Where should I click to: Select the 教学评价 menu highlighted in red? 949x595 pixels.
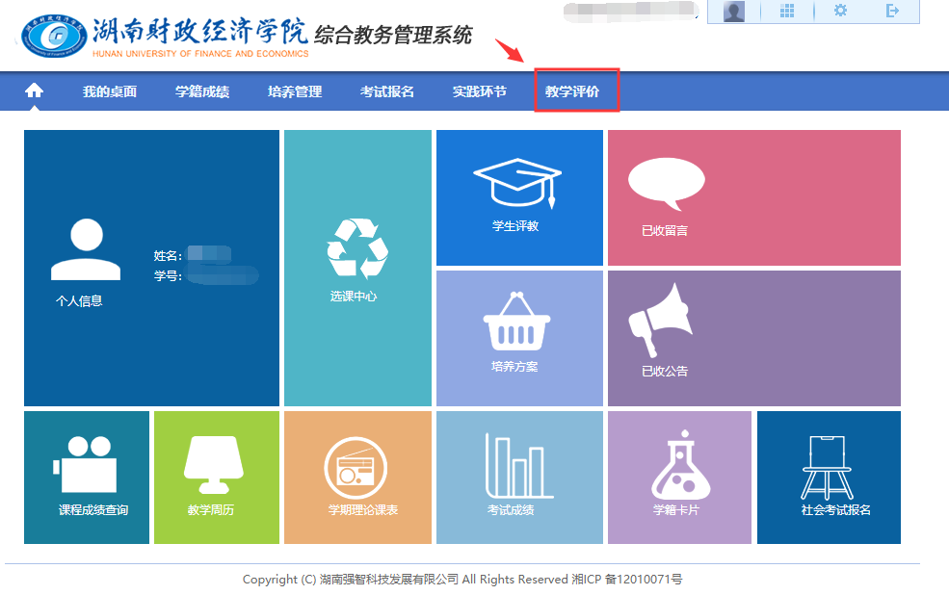[576, 91]
